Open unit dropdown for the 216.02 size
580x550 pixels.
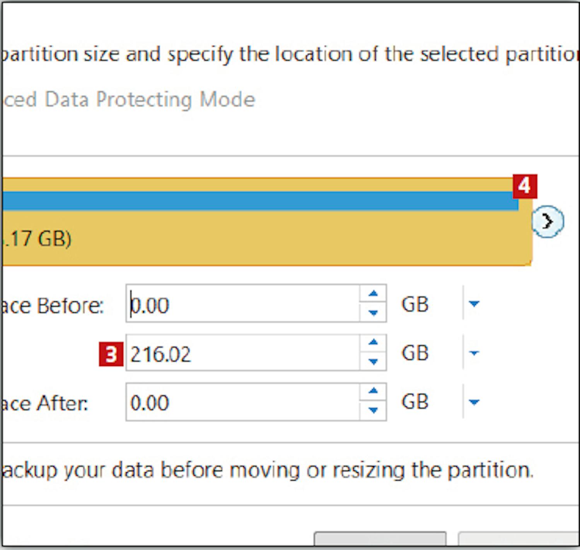point(474,352)
